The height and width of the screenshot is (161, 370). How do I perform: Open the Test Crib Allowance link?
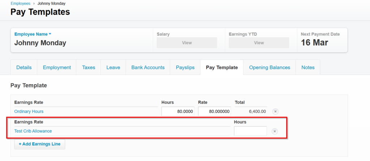33,131
